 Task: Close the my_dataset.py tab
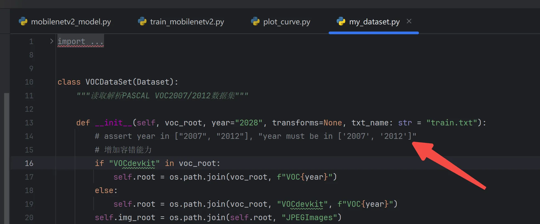tap(409, 21)
